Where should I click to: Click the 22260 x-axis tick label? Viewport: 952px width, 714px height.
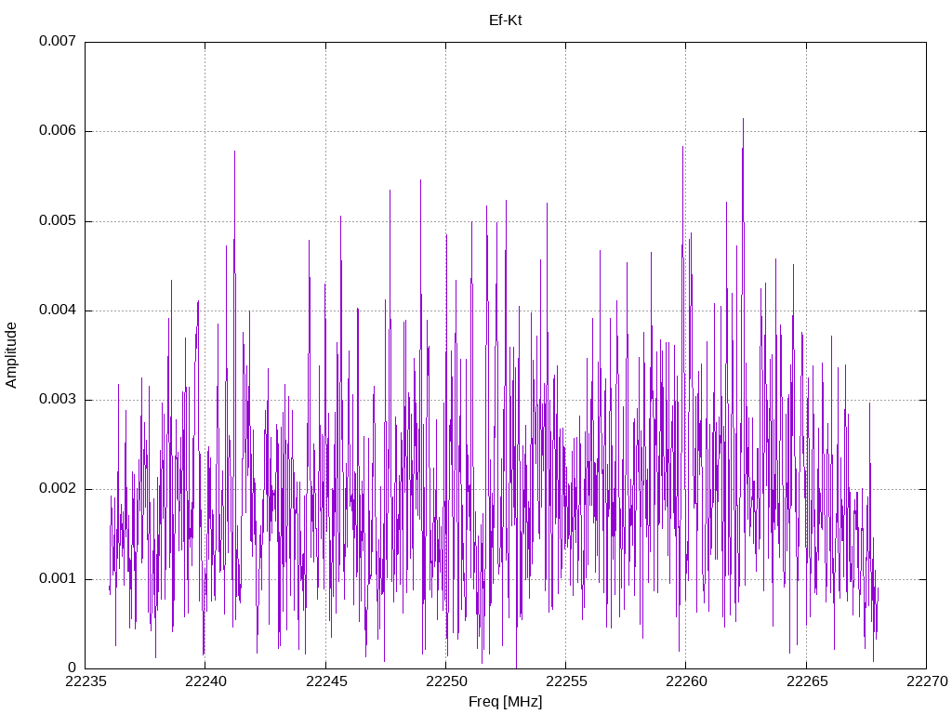686,681
